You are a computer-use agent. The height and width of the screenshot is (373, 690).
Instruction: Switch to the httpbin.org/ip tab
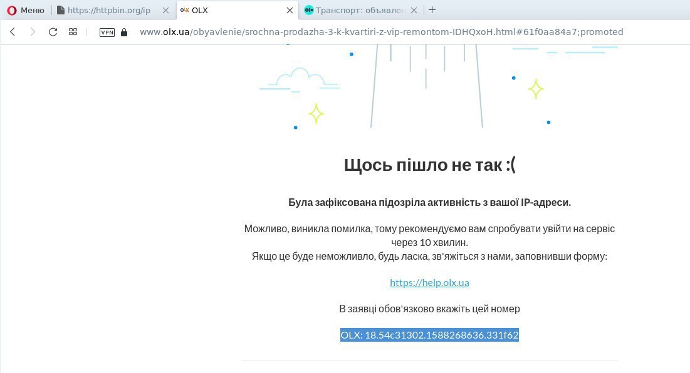point(113,10)
